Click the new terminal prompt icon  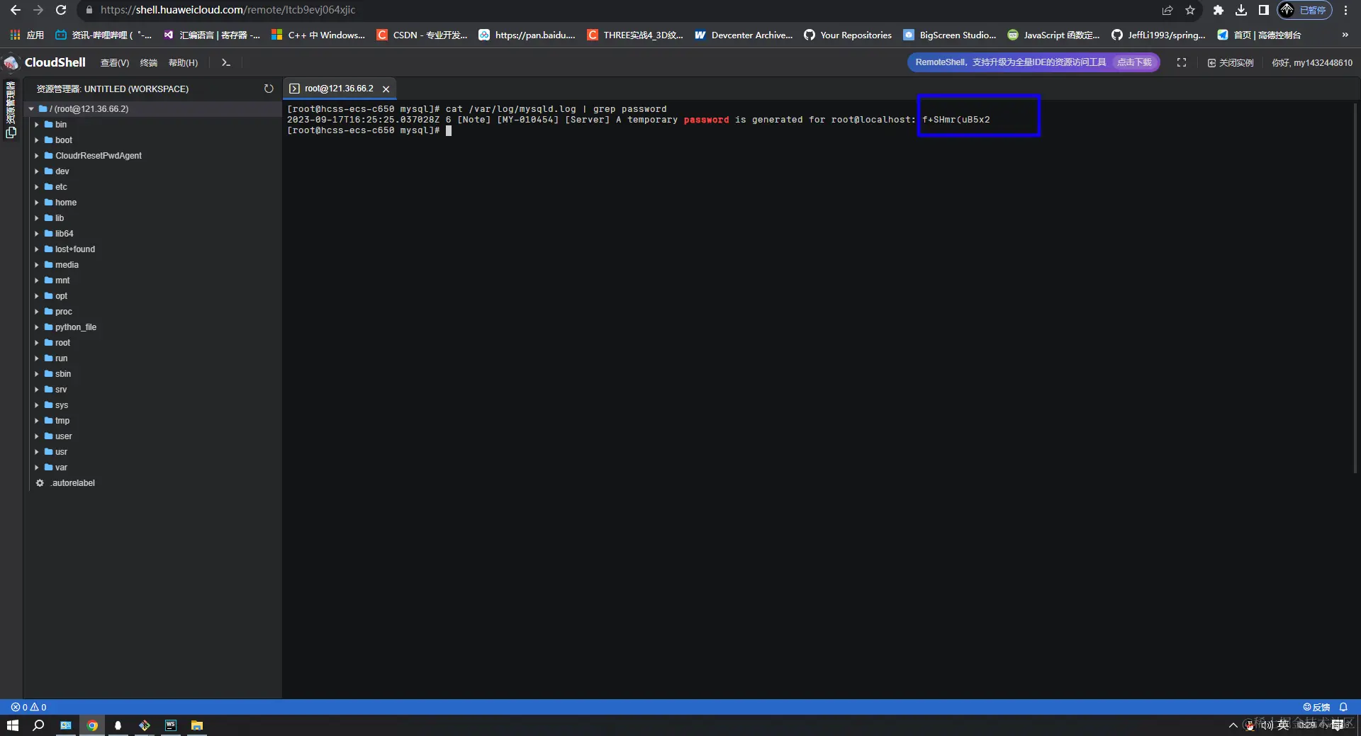point(226,62)
